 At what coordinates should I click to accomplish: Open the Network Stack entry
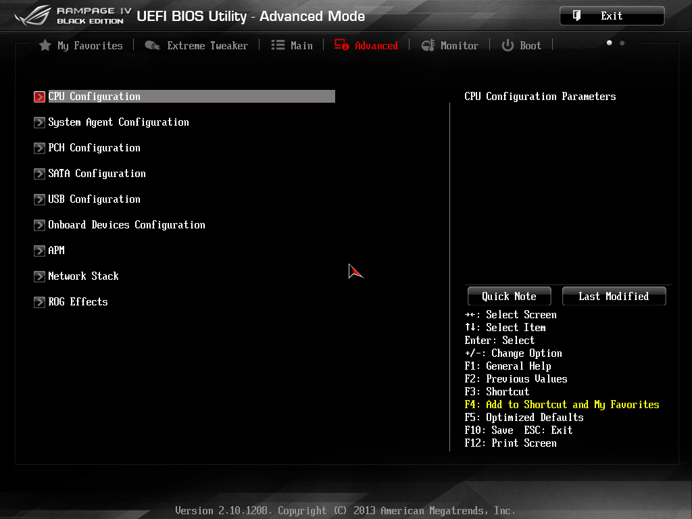[x=83, y=276]
